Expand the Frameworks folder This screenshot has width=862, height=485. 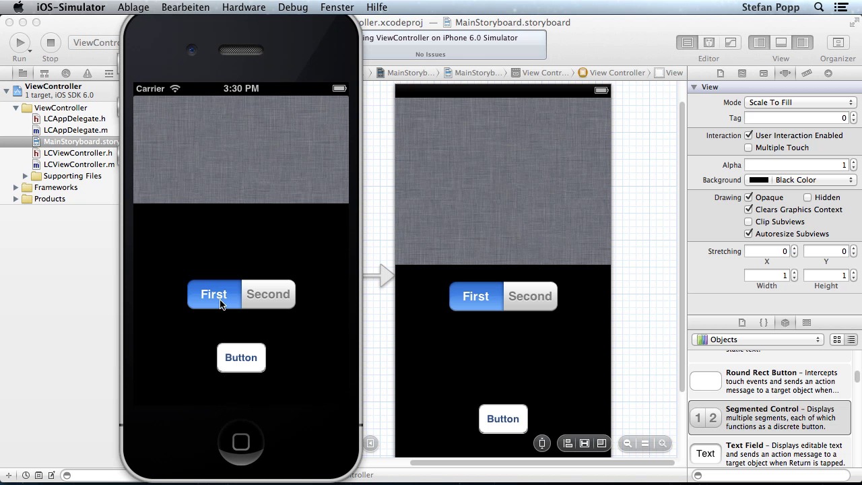click(x=15, y=187)
